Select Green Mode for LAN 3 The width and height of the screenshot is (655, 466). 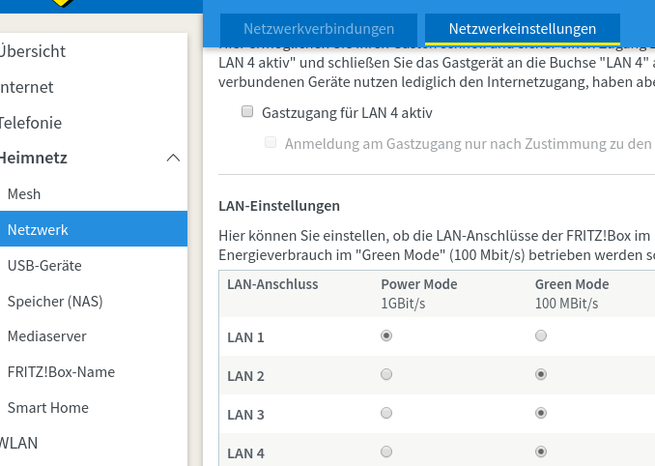(x=541, y=413)
